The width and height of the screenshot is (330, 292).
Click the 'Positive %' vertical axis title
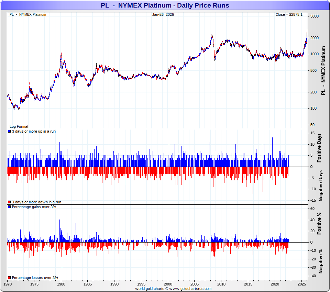coord(319,224)
